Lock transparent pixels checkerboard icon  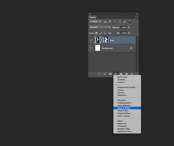(x=96, y=33)
